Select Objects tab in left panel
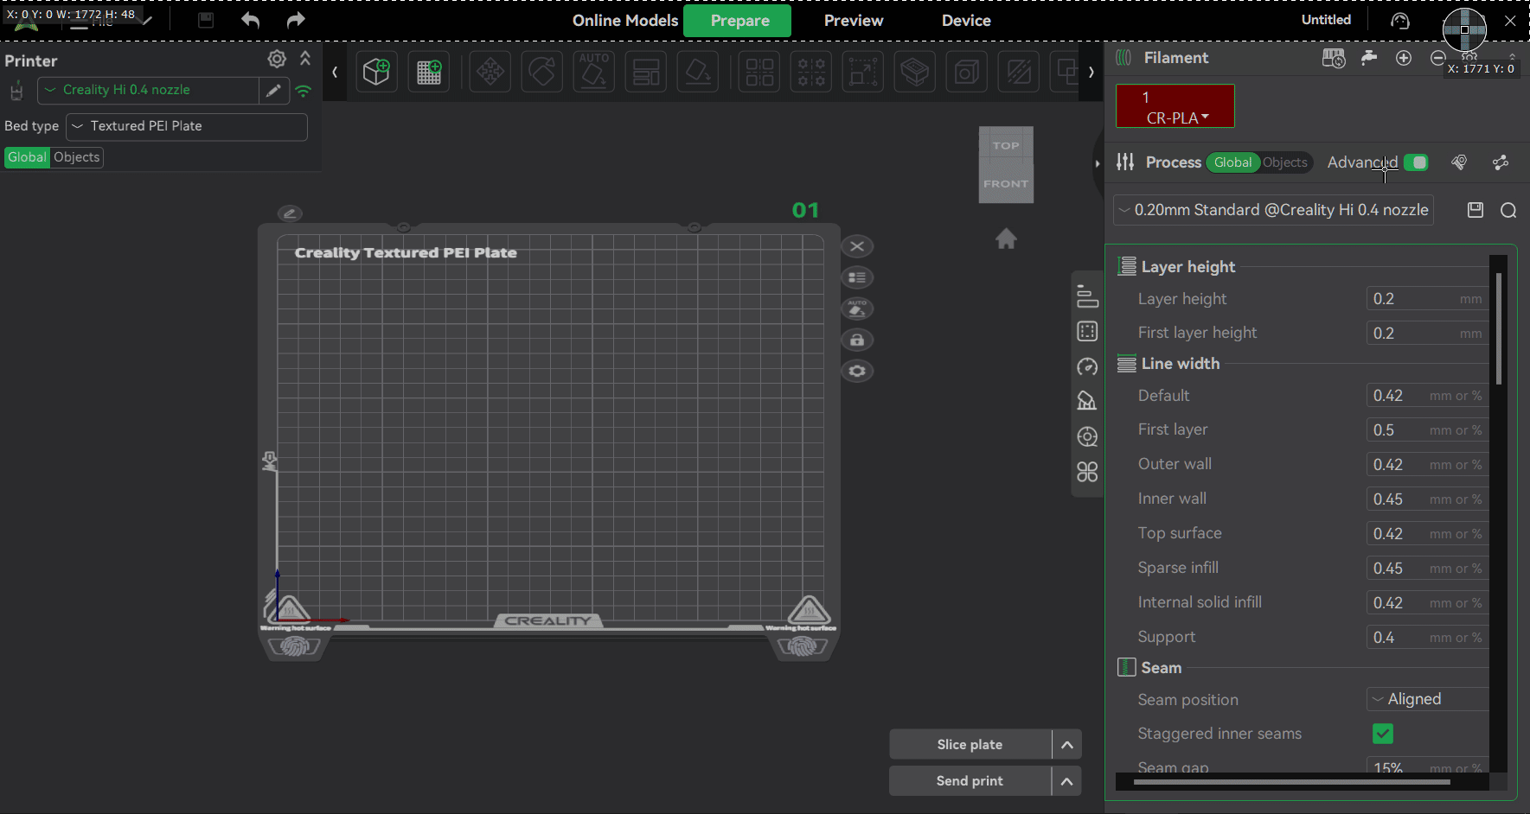 tap(77, 157)
